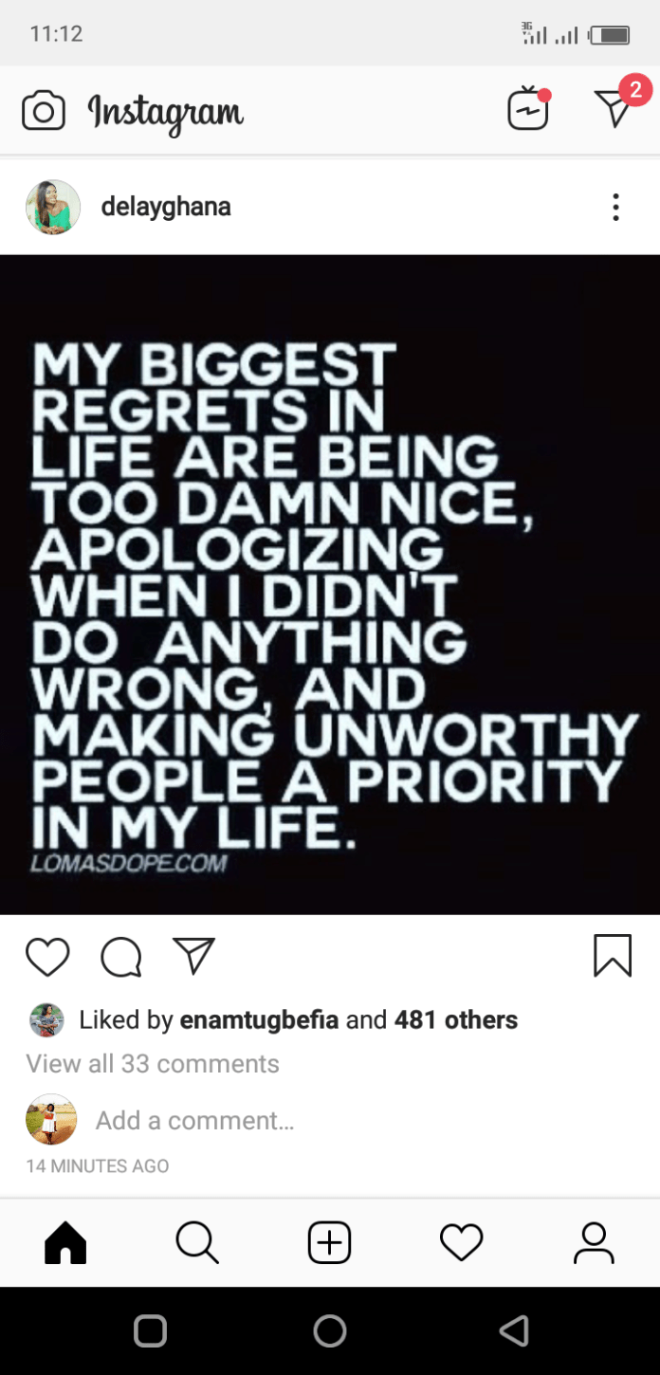This screenshot has width=660, height=1375.
Task: Share post via paper plane icon
Action: 193,955
